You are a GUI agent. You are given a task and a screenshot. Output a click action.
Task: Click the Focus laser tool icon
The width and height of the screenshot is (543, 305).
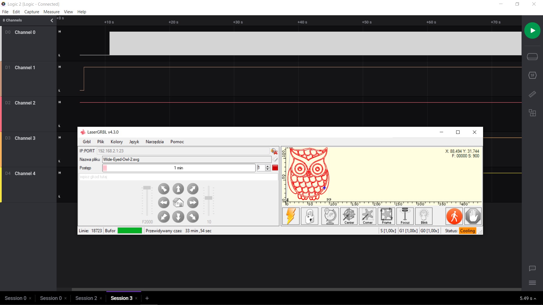(x=405, y=216)
